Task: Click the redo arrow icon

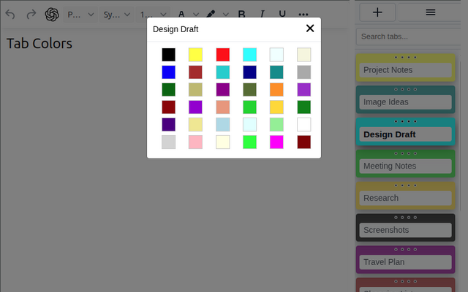Action: click(x=31, y=15)
